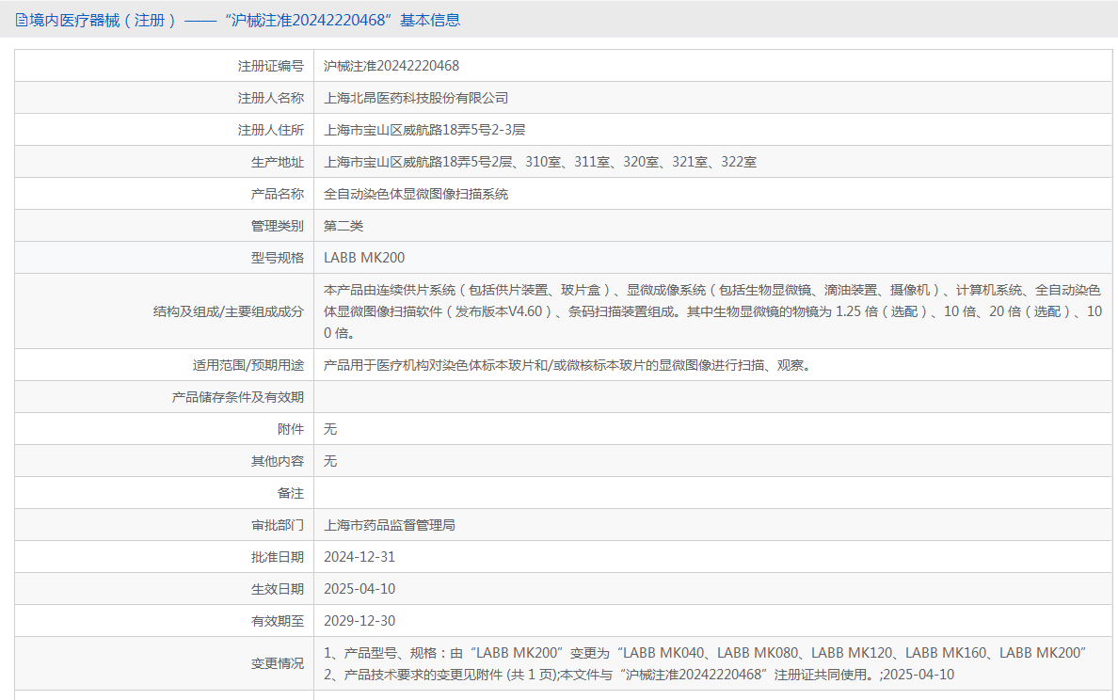Click the 其他内容 label
This screenshot has width=1118, height=700.
[278, 461]
